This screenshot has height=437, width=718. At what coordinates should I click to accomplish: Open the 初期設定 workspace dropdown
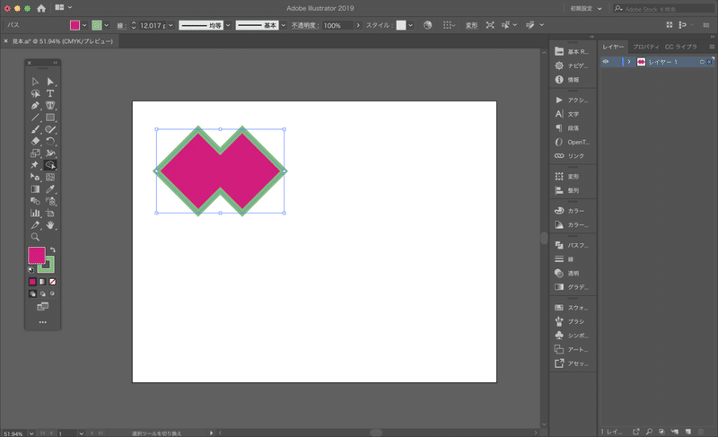coord(589,7)
